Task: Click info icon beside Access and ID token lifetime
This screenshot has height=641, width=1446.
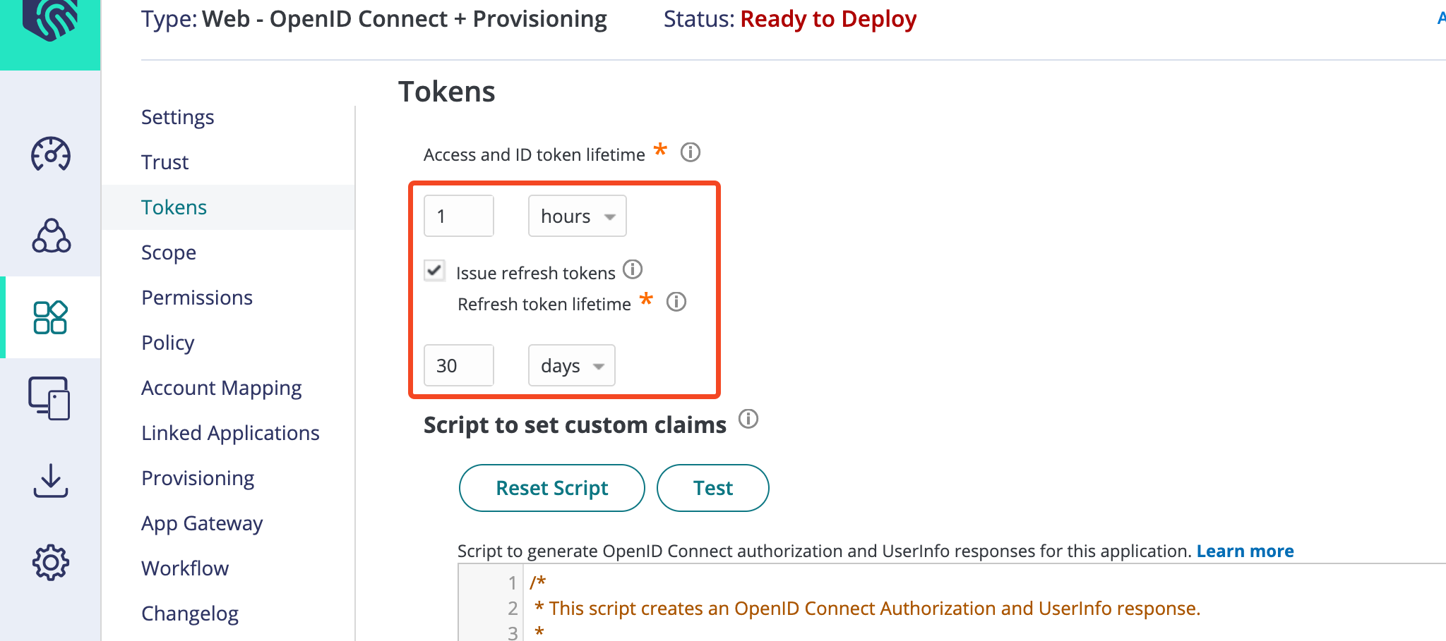Action: point(690,152)
